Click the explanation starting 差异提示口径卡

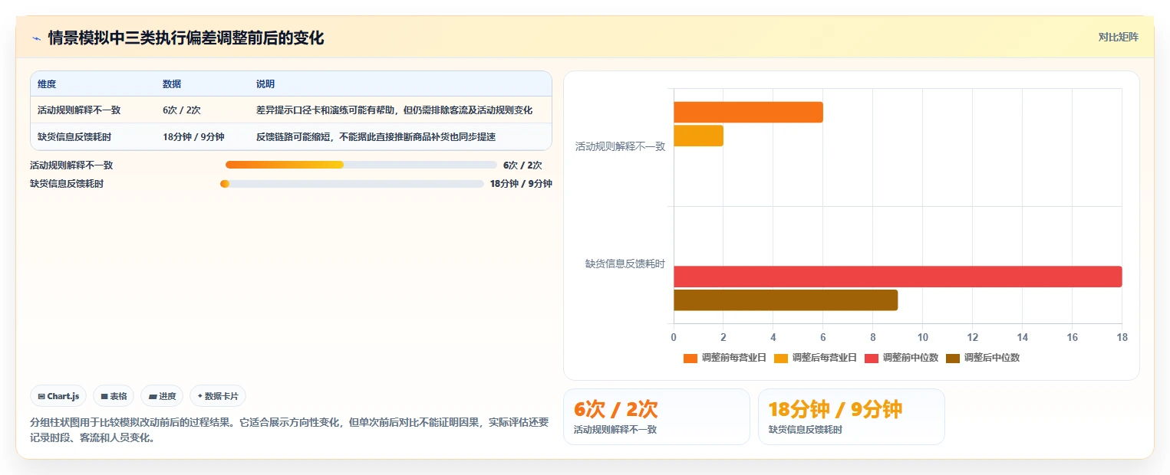click(394, 110)
